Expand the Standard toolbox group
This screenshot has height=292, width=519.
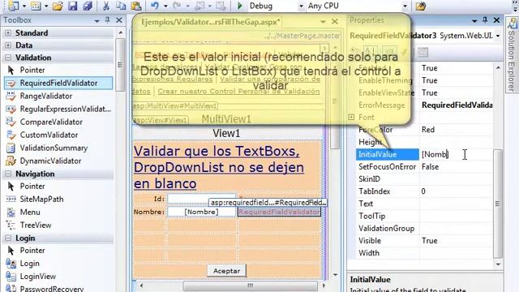click(8, 33)
